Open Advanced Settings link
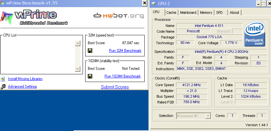271x131 pixels. (23, 86)
